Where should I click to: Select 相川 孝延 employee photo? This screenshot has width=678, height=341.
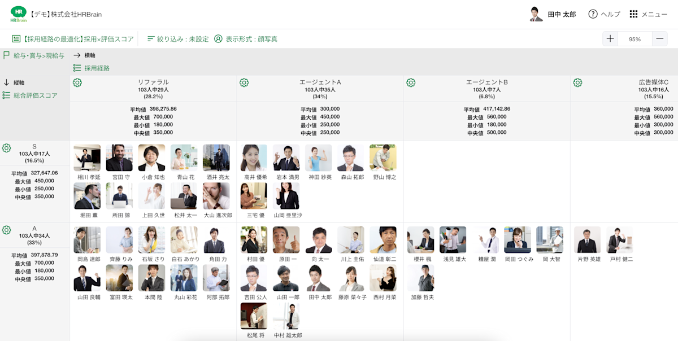87,158
